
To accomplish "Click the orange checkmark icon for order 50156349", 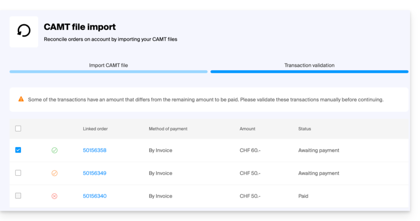I will click(x=55, y=173).
